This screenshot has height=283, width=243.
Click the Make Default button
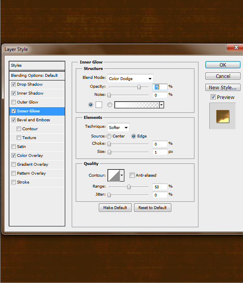[115, 207]
